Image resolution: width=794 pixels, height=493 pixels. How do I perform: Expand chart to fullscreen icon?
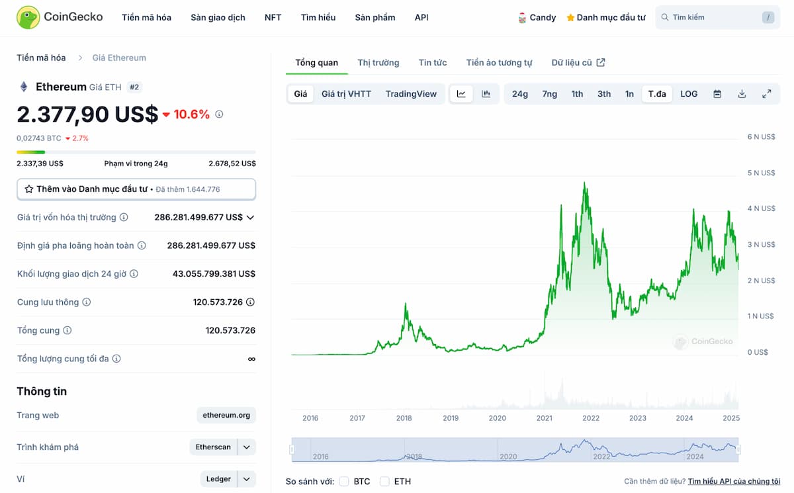(x=766, y=94)
